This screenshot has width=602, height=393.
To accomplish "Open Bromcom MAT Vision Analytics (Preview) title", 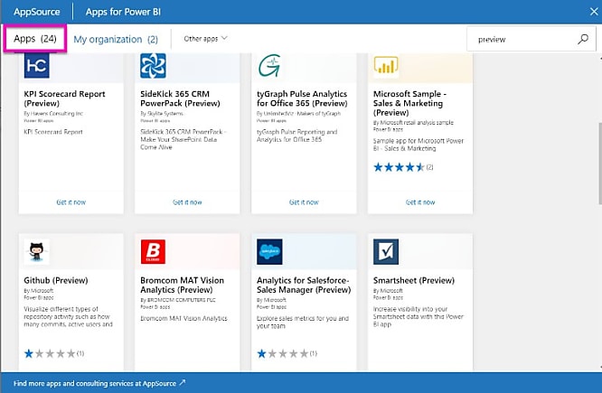I will pyautogui.click(x=182, y=285).
